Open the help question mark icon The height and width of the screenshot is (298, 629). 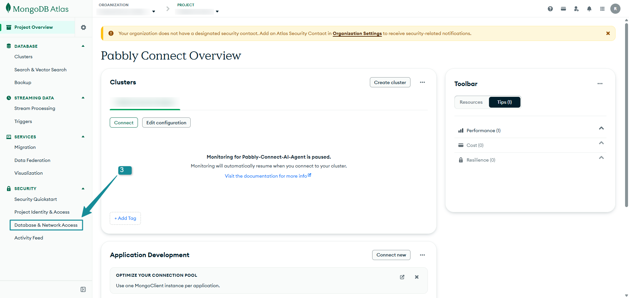click(x=550, y=9)
